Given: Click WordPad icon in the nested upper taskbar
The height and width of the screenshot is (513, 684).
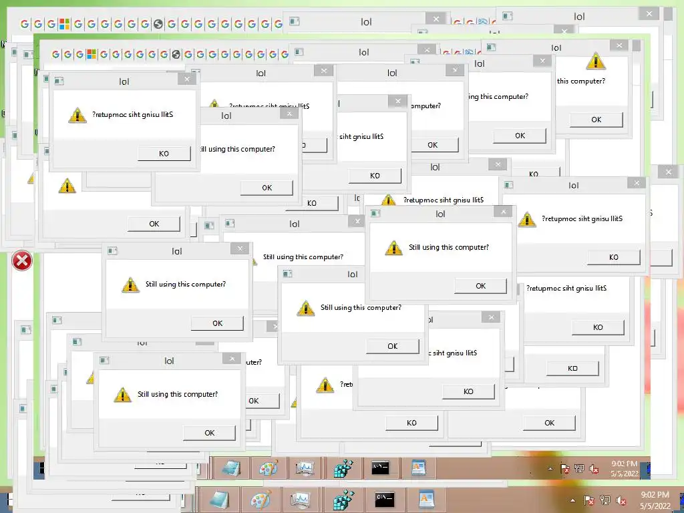Looking at the screenshot, I should (x=418, y=468).
